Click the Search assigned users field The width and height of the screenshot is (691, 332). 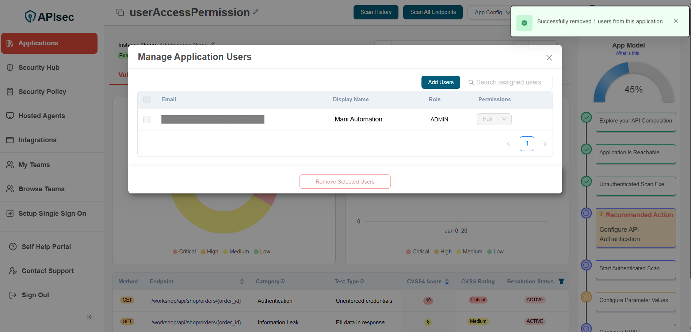click(x=508, y=82)
